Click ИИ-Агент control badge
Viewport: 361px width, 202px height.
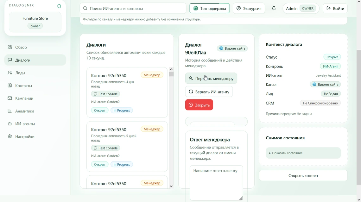click(x=330, y=66)
